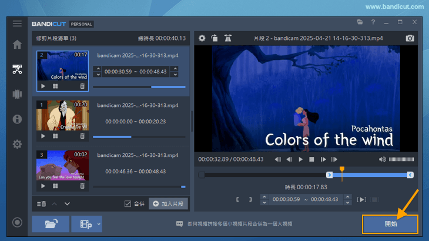Play the selected segment range

coord(361,199)
